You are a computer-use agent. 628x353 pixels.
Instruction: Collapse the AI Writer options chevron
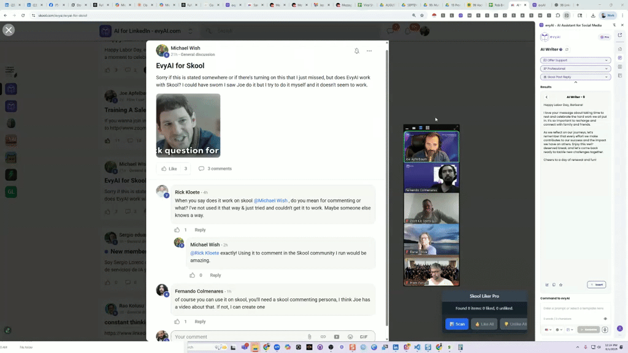pyautogui.click(x=575, y=83)
